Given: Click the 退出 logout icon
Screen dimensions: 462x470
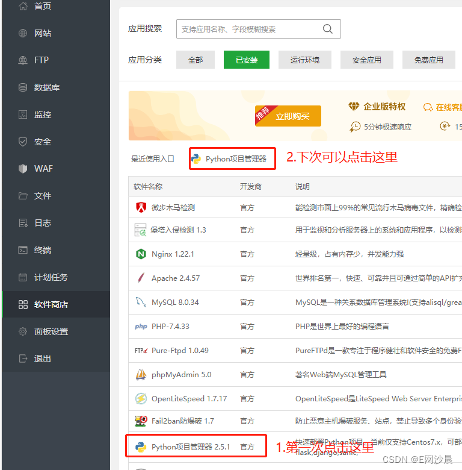Looking at the screenshot, I should click(x=23, y=359).
